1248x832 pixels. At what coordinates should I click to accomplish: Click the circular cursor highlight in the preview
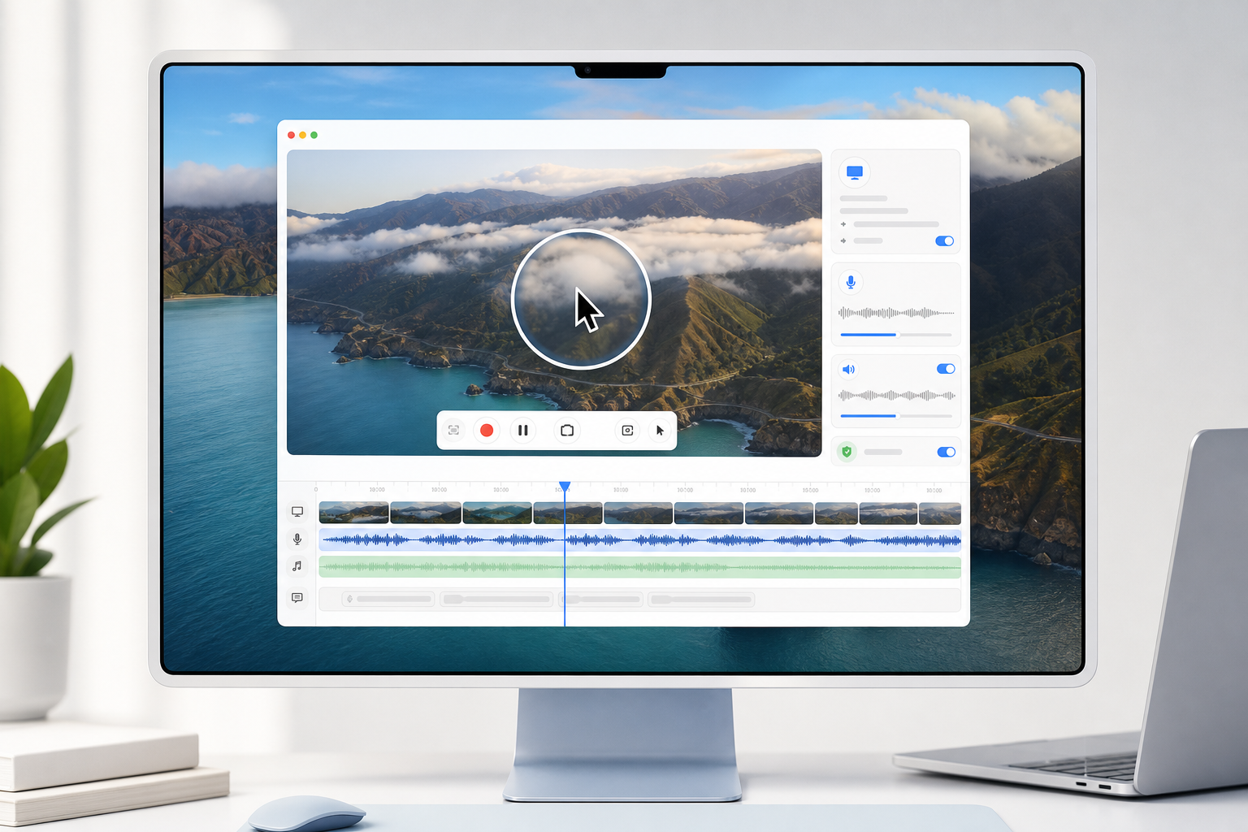point(581,300)
